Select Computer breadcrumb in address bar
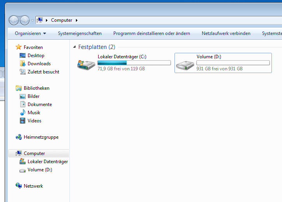 pyautogui.click(x=62, y=20)
